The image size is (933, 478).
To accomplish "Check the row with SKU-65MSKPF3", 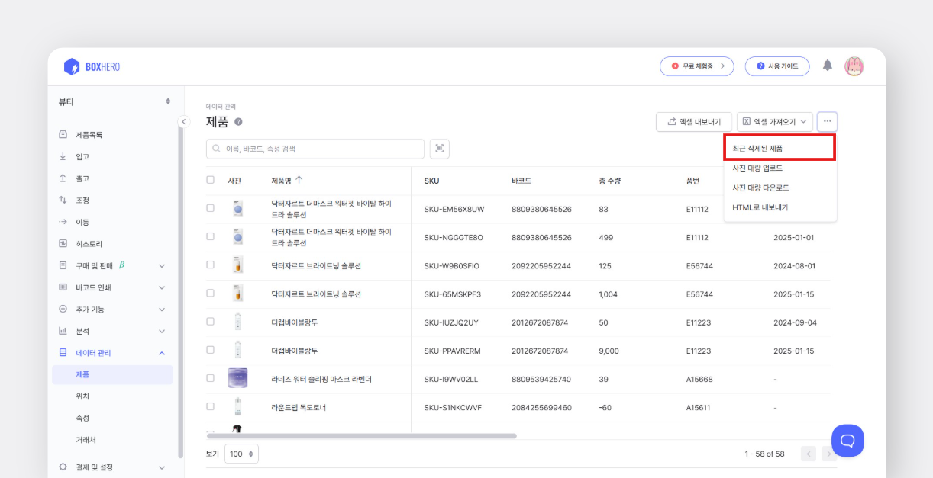I will [210, 293].
